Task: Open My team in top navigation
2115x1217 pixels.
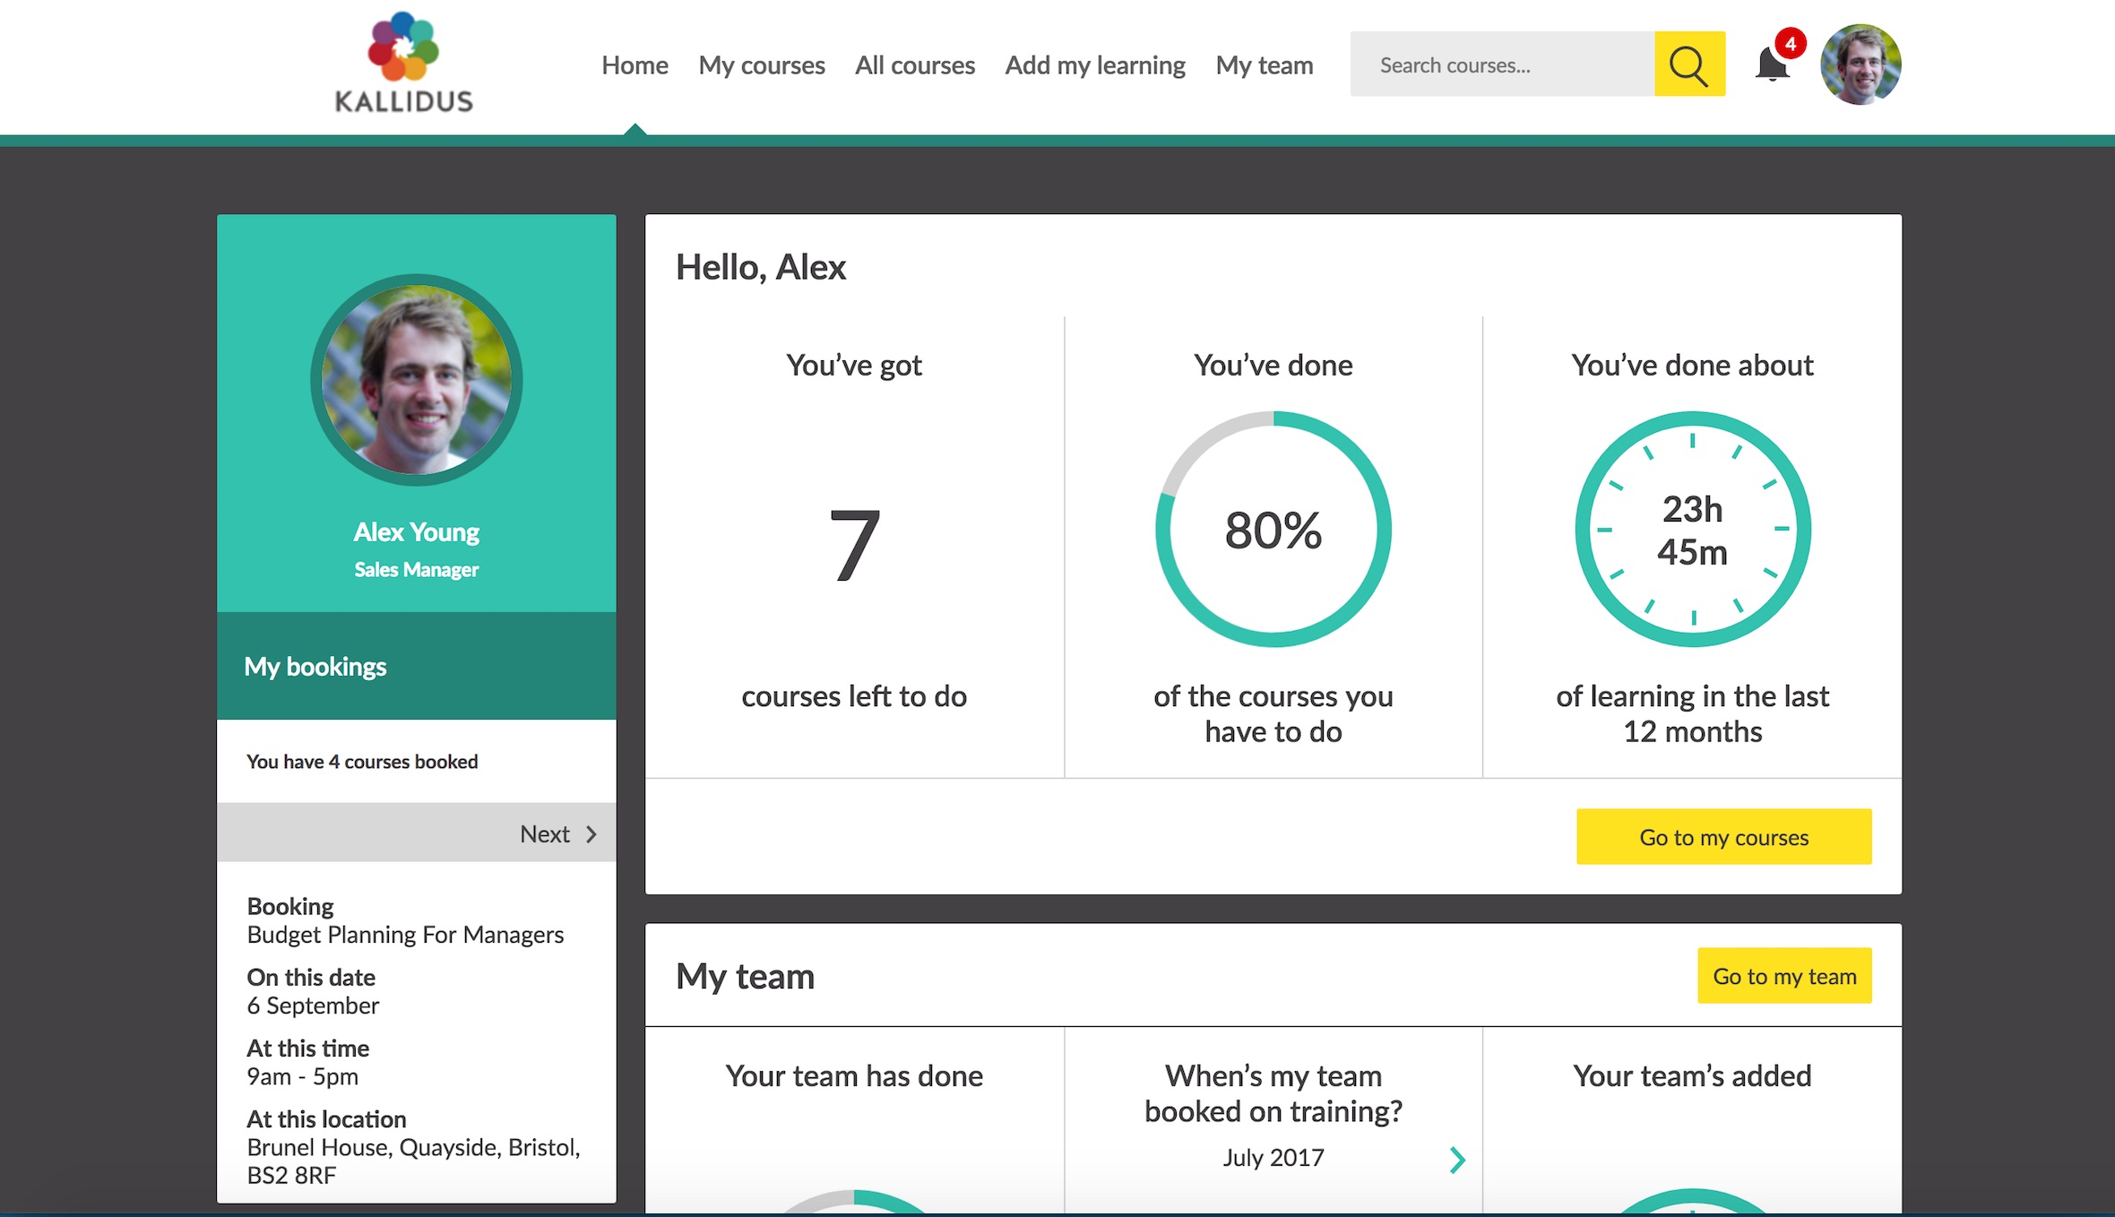Action: click(1264, 65)
